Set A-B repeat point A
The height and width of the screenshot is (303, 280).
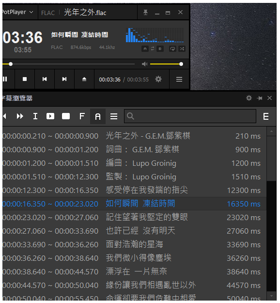(x=145, y=48)
